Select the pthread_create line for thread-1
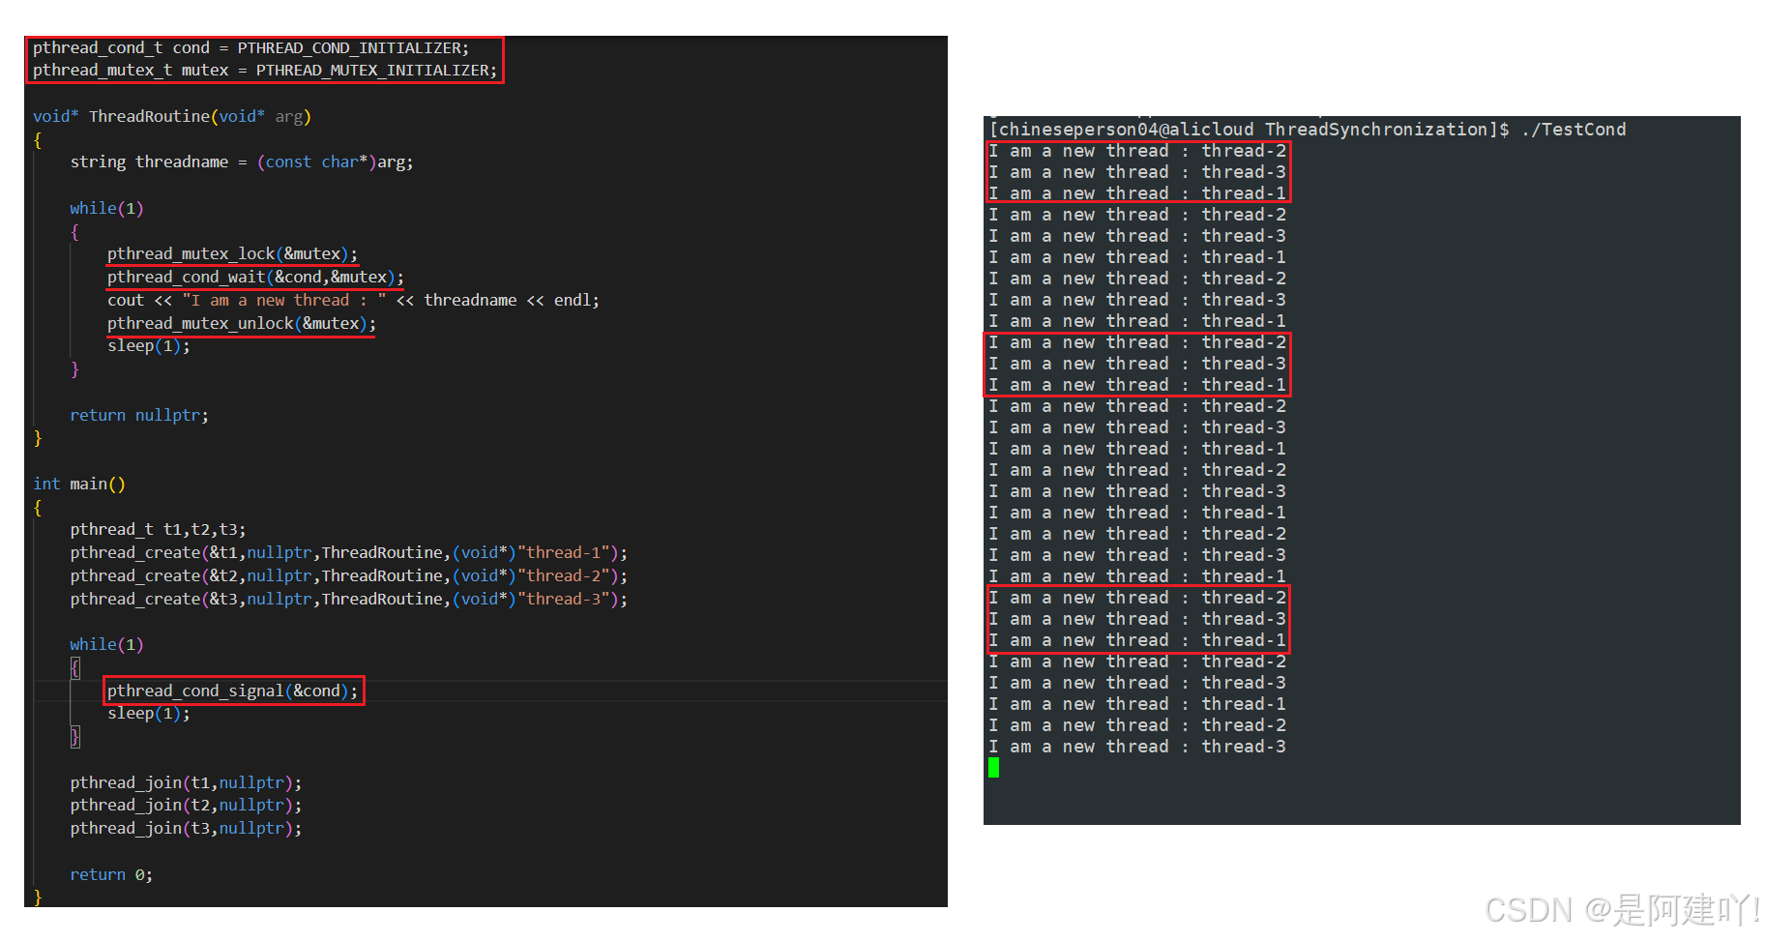1765x941 pixels. pos(348,553)
